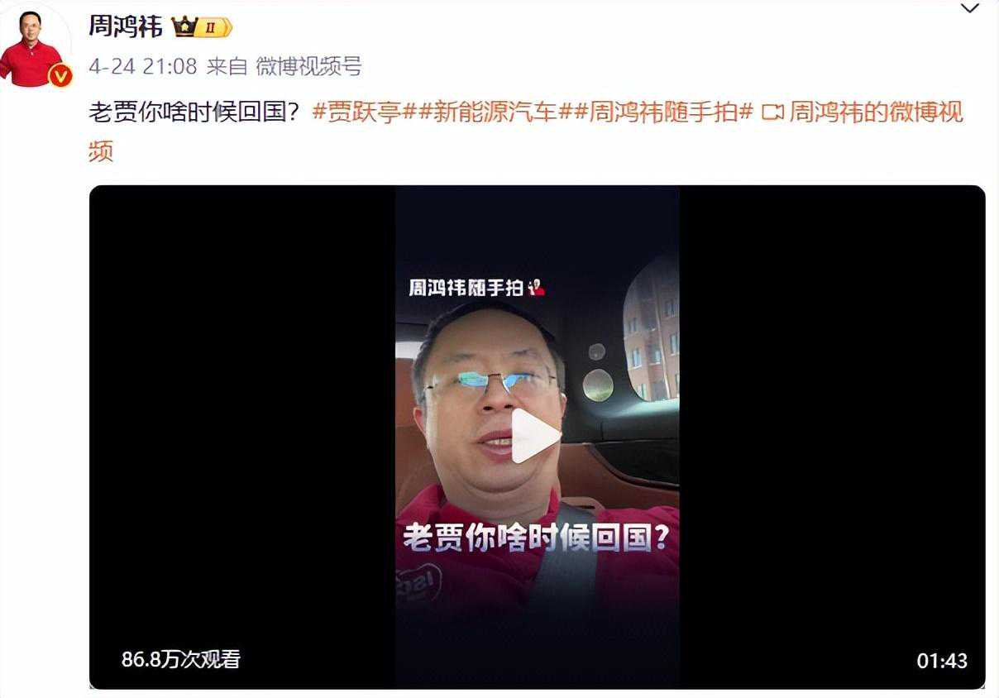Play the video with center play button

point(536,437)
